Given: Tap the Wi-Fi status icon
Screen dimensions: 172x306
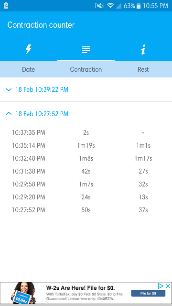Looking at the screenshot, I should [x=110, y=6].
